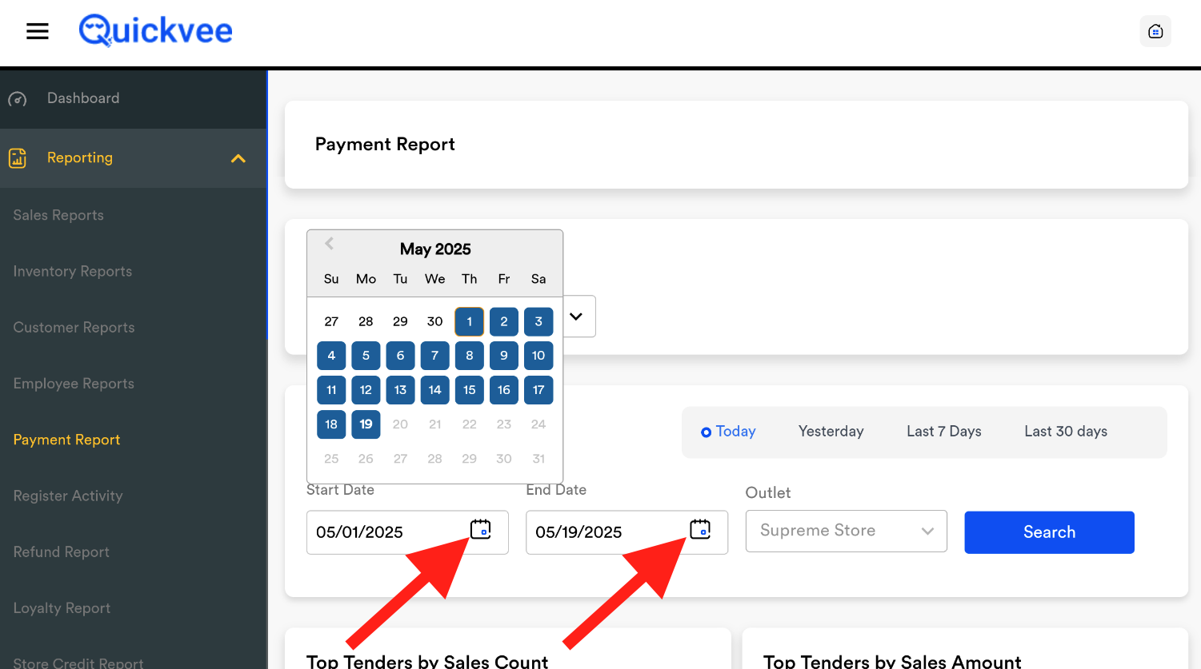Click the Quickvee logo
The height and width of the screenshot is (669, 1201).
156,31
